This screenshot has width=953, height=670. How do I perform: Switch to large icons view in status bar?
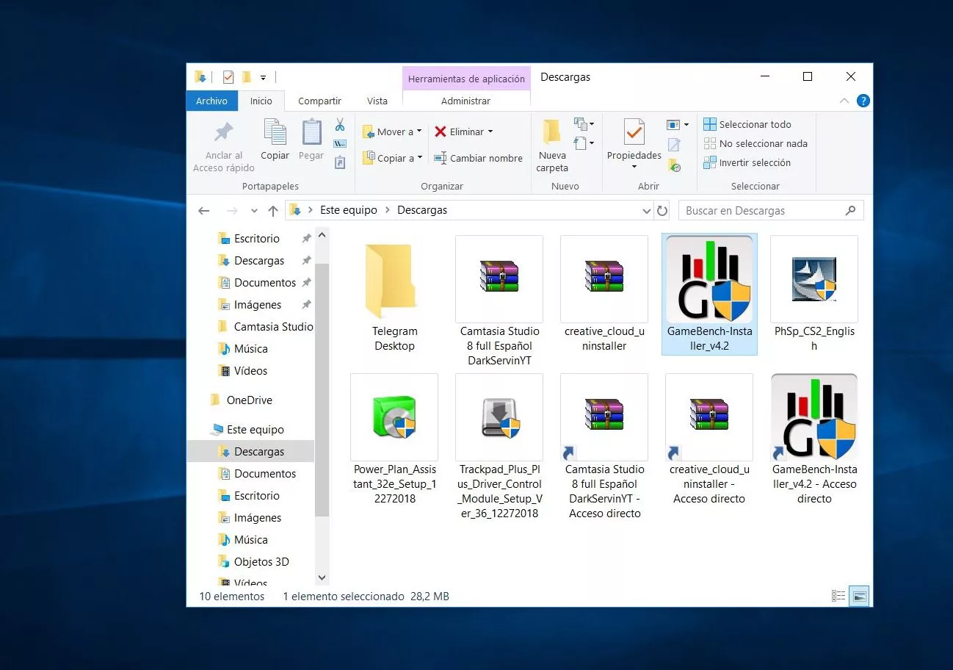pos(860,596)
